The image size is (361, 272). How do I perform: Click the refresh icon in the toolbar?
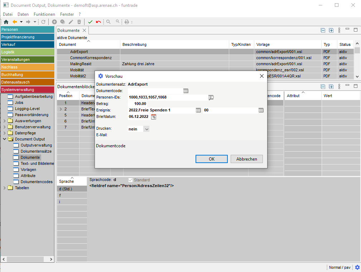pyautogui.click(x=43, y=22)
